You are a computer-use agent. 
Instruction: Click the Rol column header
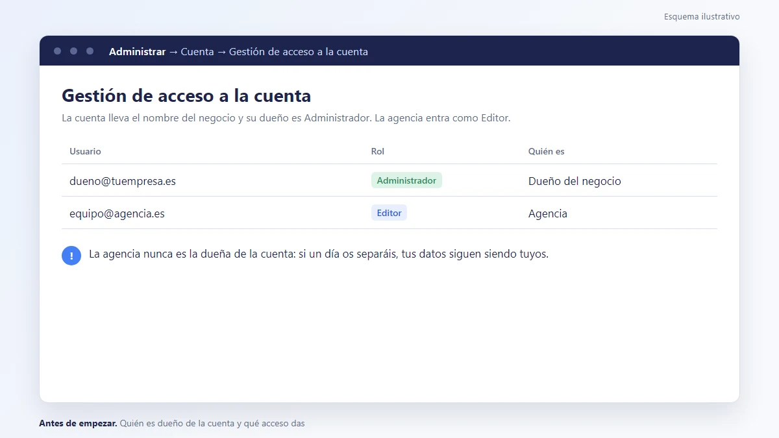[378, 151]
